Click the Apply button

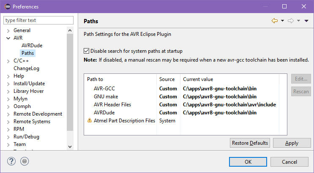coord(292,143)
